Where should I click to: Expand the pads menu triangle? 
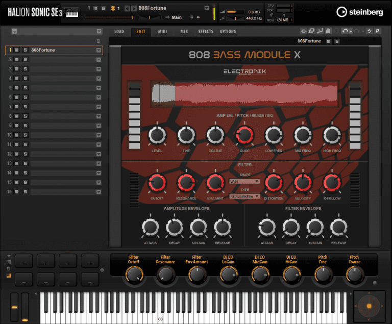9,256
